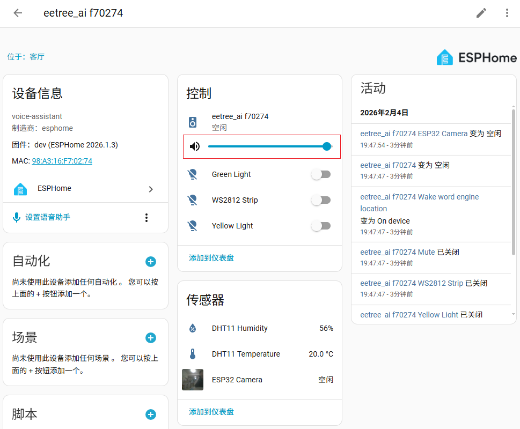Click 设置语音助手 setup button
This screenshot has height=429, width=520.
point(47,217)
